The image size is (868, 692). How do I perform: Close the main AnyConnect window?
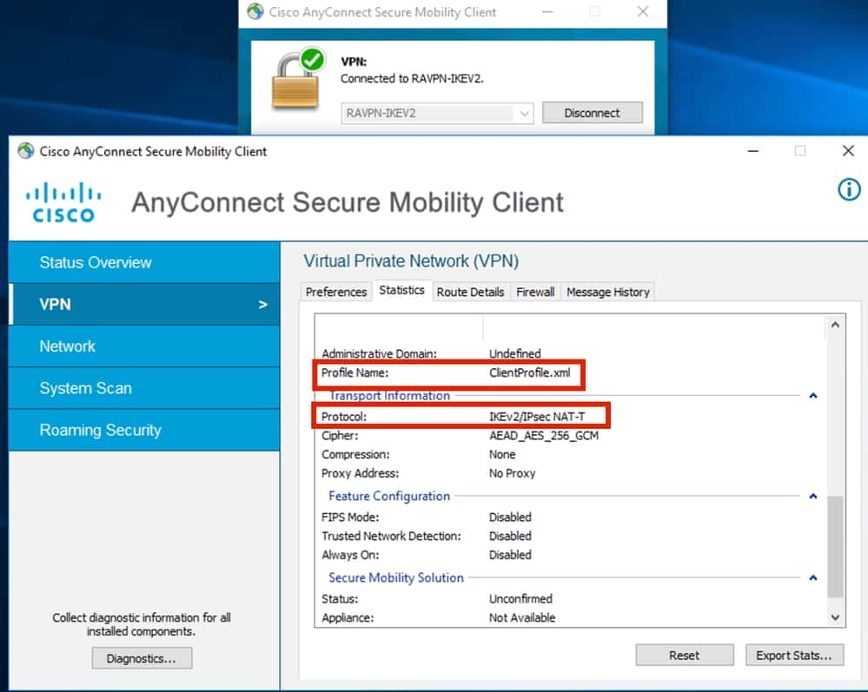(x=847, y=151)
